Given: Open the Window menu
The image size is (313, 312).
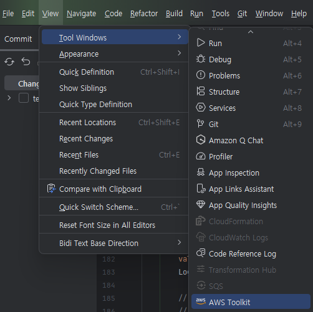Looking at the screenshot, I should [x=269, y=14].
